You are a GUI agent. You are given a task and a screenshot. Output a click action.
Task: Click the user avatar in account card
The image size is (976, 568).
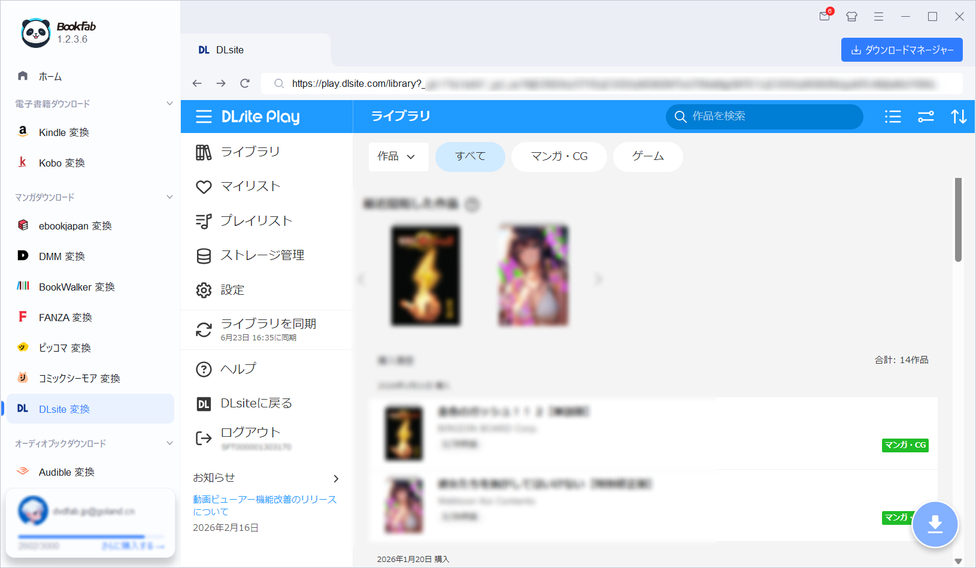33,510
